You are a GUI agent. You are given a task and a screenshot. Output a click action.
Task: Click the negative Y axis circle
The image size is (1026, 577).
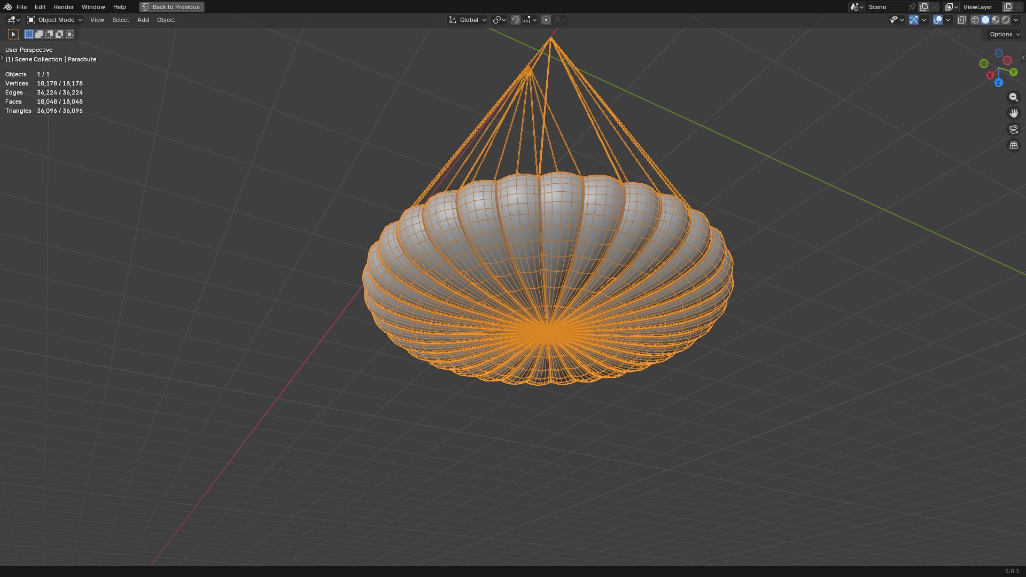click(984, 64)
